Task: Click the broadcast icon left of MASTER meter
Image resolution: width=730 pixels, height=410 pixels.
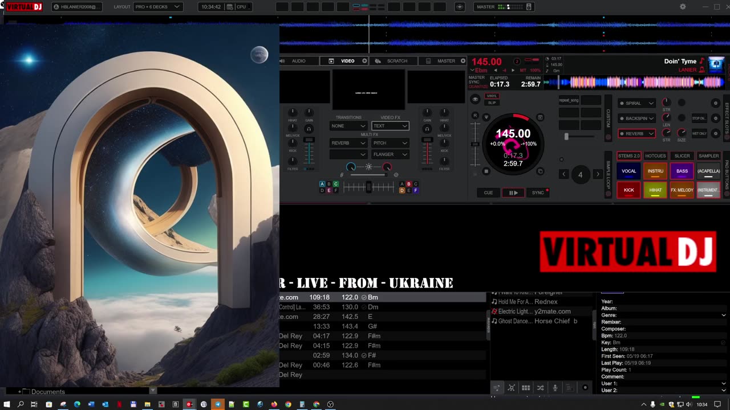Action: pyautogui.click(x=460, y=7)
